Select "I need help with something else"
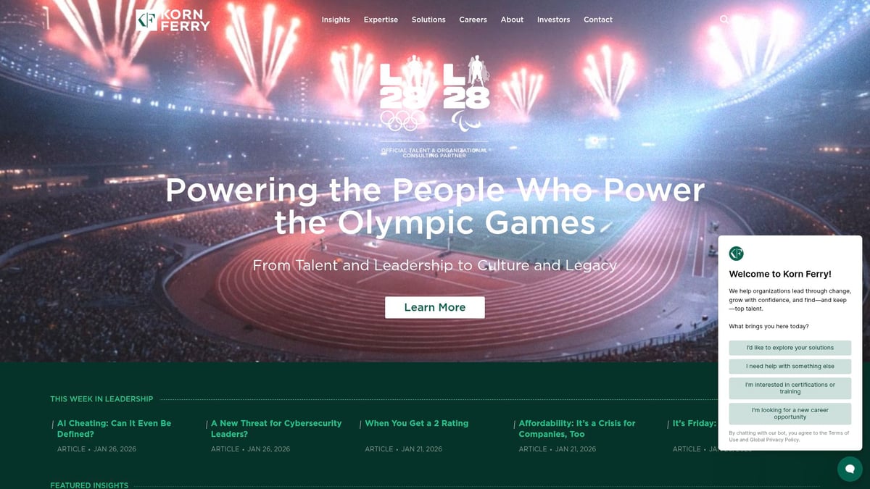 point(790,367)
